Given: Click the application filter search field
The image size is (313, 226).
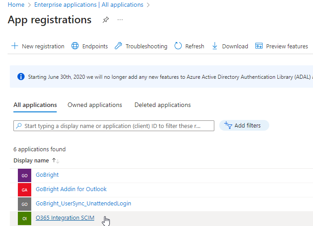Looking at the screenshot, I should (114, 126).
